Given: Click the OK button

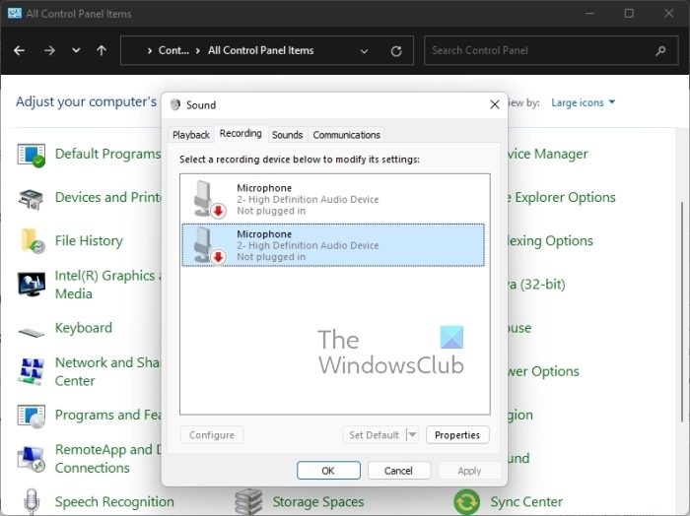Looking at the screenshot, I should tap(328, 471).
